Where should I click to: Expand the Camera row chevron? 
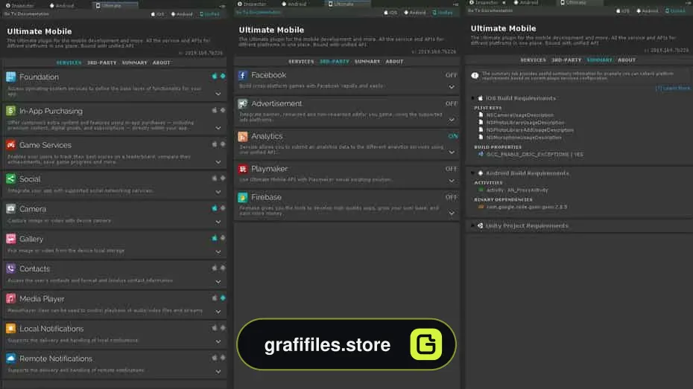(x=218, y=222)
